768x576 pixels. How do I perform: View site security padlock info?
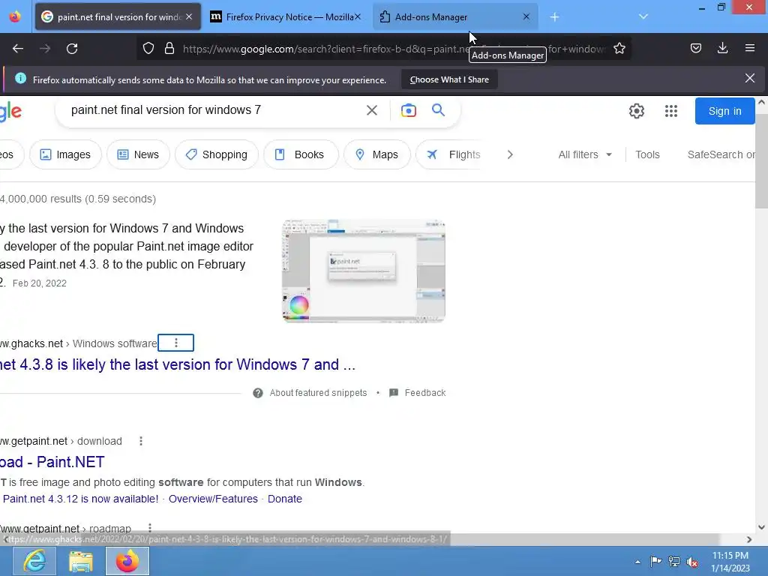click(169, 49)
